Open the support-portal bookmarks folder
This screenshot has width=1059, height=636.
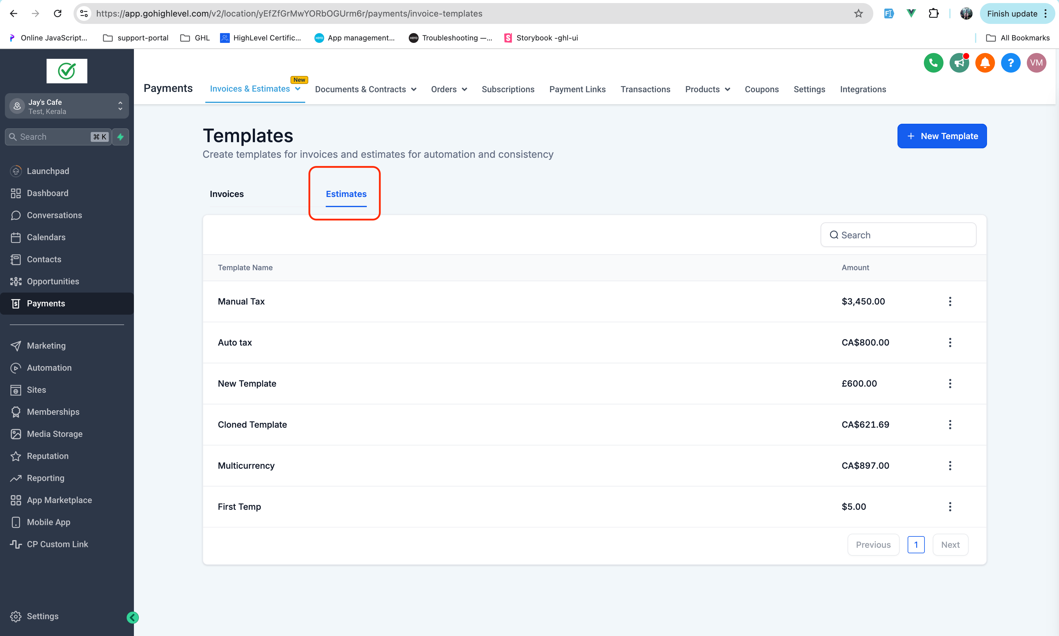[136, 38]
